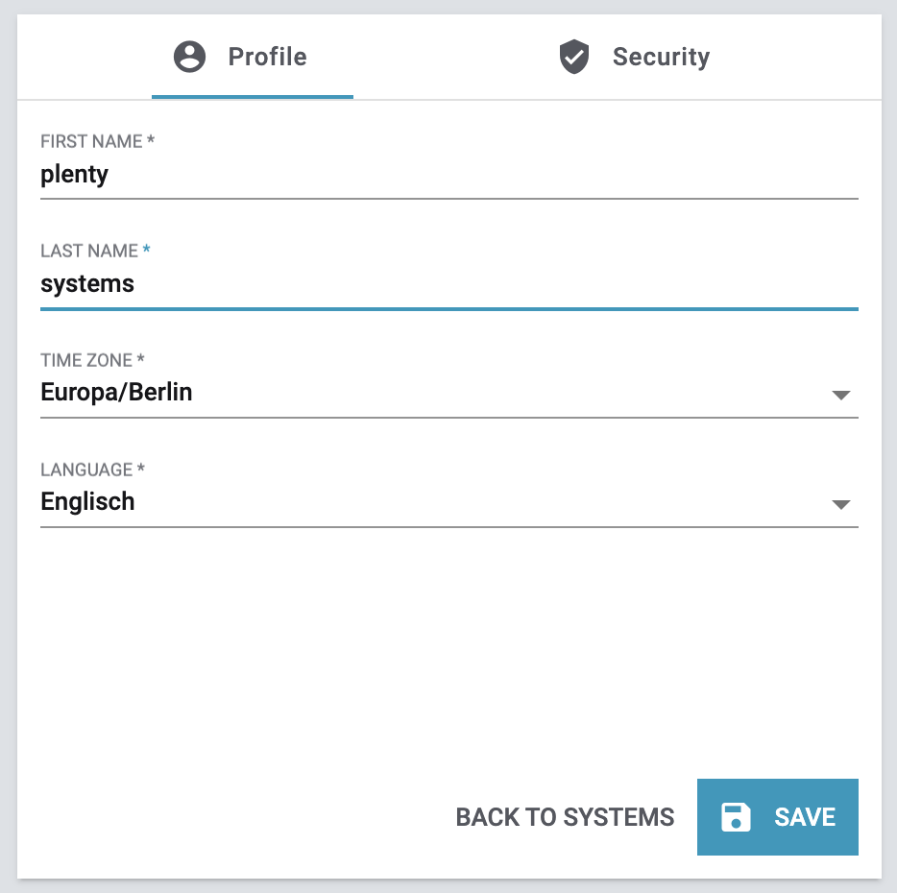Focus the Last Name field containing "systems"

[x=448, y=284]
